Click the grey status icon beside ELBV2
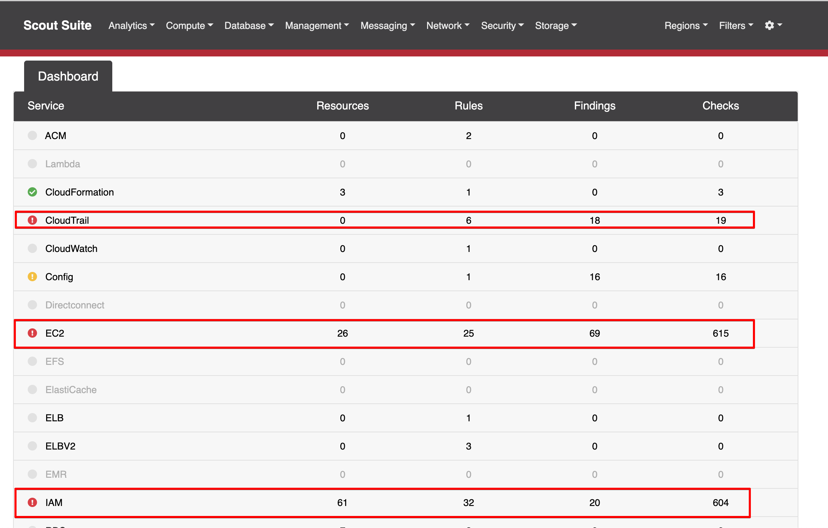This screenshot has height=528, width=828. pyautogui.click(x=32, y=446)
